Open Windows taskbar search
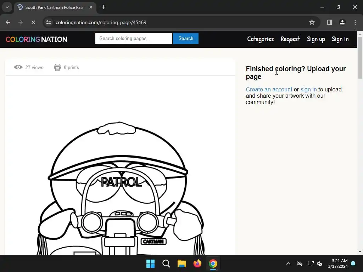Image resolution: width=363 pixels, height=272 pixels. point(166,263)
